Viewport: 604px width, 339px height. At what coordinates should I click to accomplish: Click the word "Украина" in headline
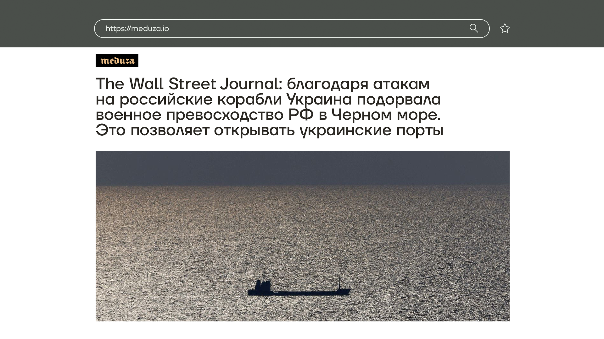click(x=319, y=100)
